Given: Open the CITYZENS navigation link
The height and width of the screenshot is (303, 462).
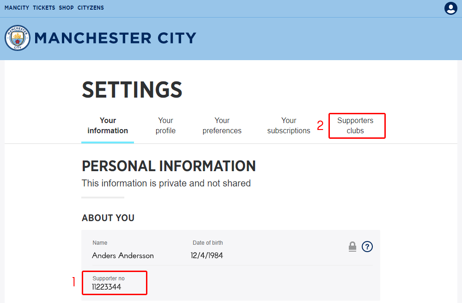Looking at the screenshot, I should click(x=91, y=8).
